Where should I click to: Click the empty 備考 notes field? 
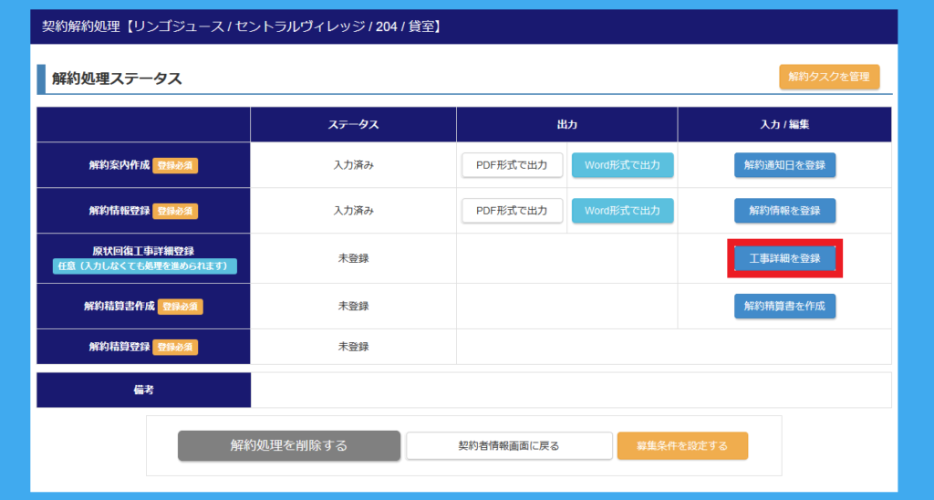(x=570, y=390)
